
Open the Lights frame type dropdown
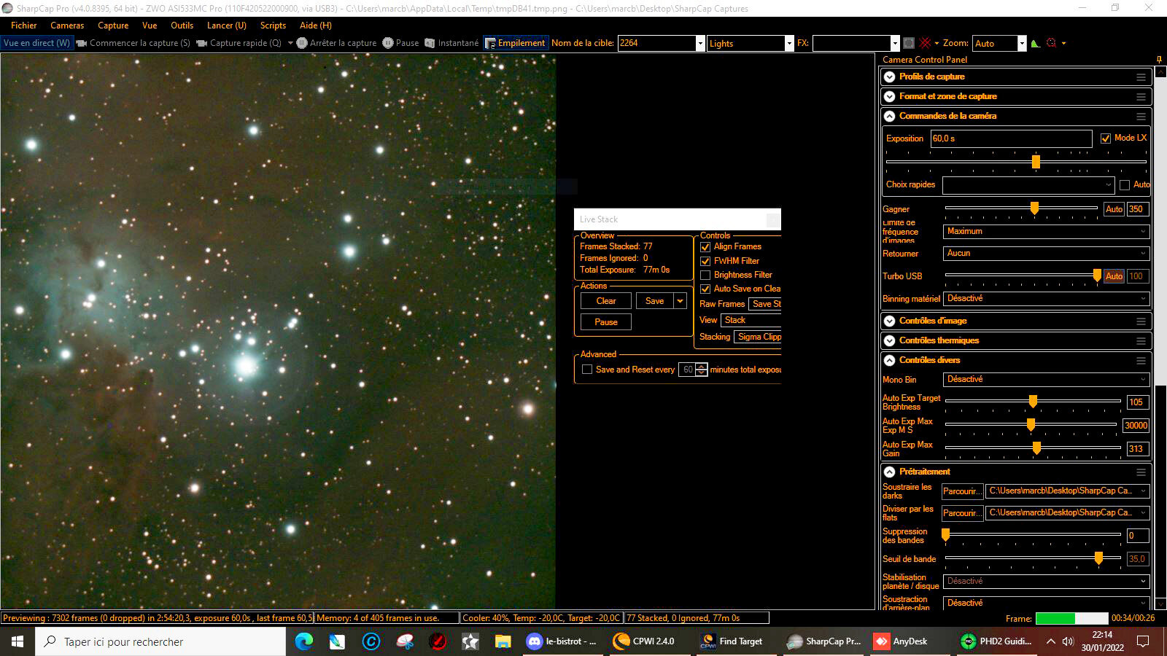[x=789, y=43]
